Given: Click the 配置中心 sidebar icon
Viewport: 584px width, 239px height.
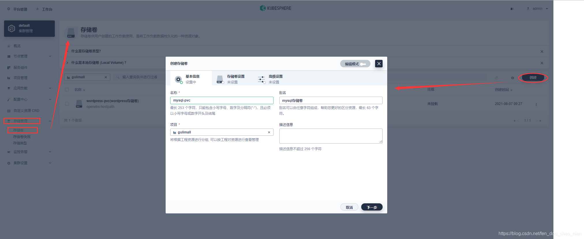Looking at the screenshot, I should [9, 100].
